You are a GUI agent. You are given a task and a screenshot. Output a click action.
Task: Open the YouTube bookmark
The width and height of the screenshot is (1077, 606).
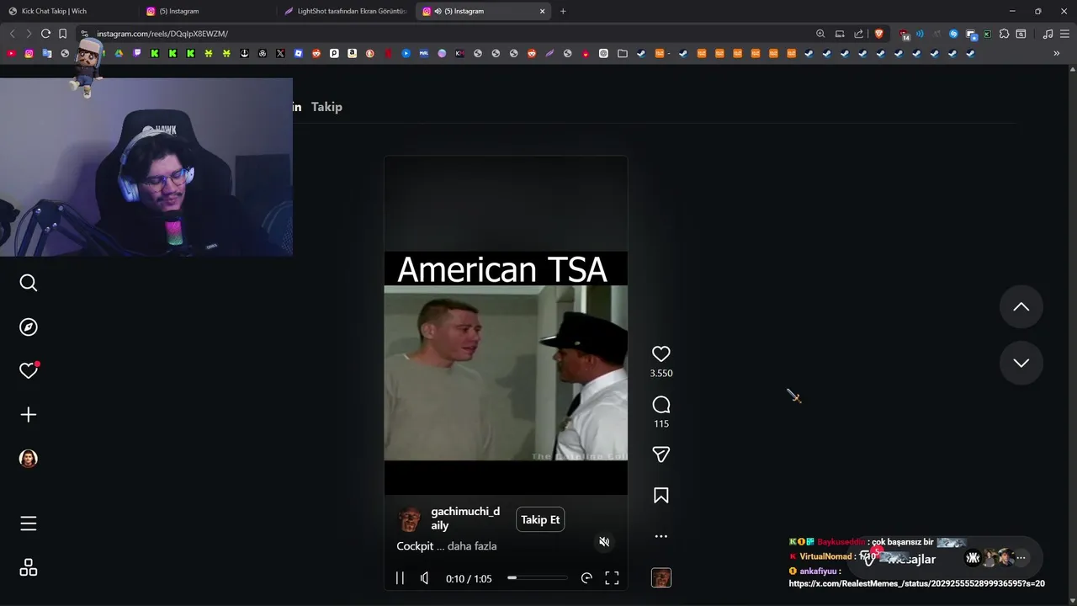pyautogui.click(x=11, y=53)
